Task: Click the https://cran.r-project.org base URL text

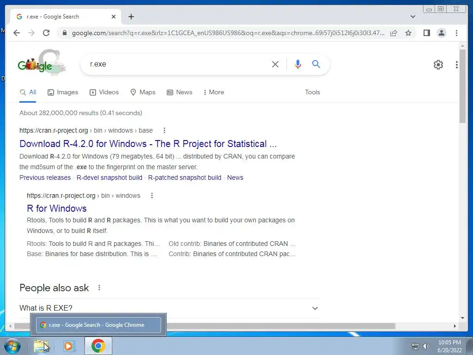Action: click(x=54, y=130)
